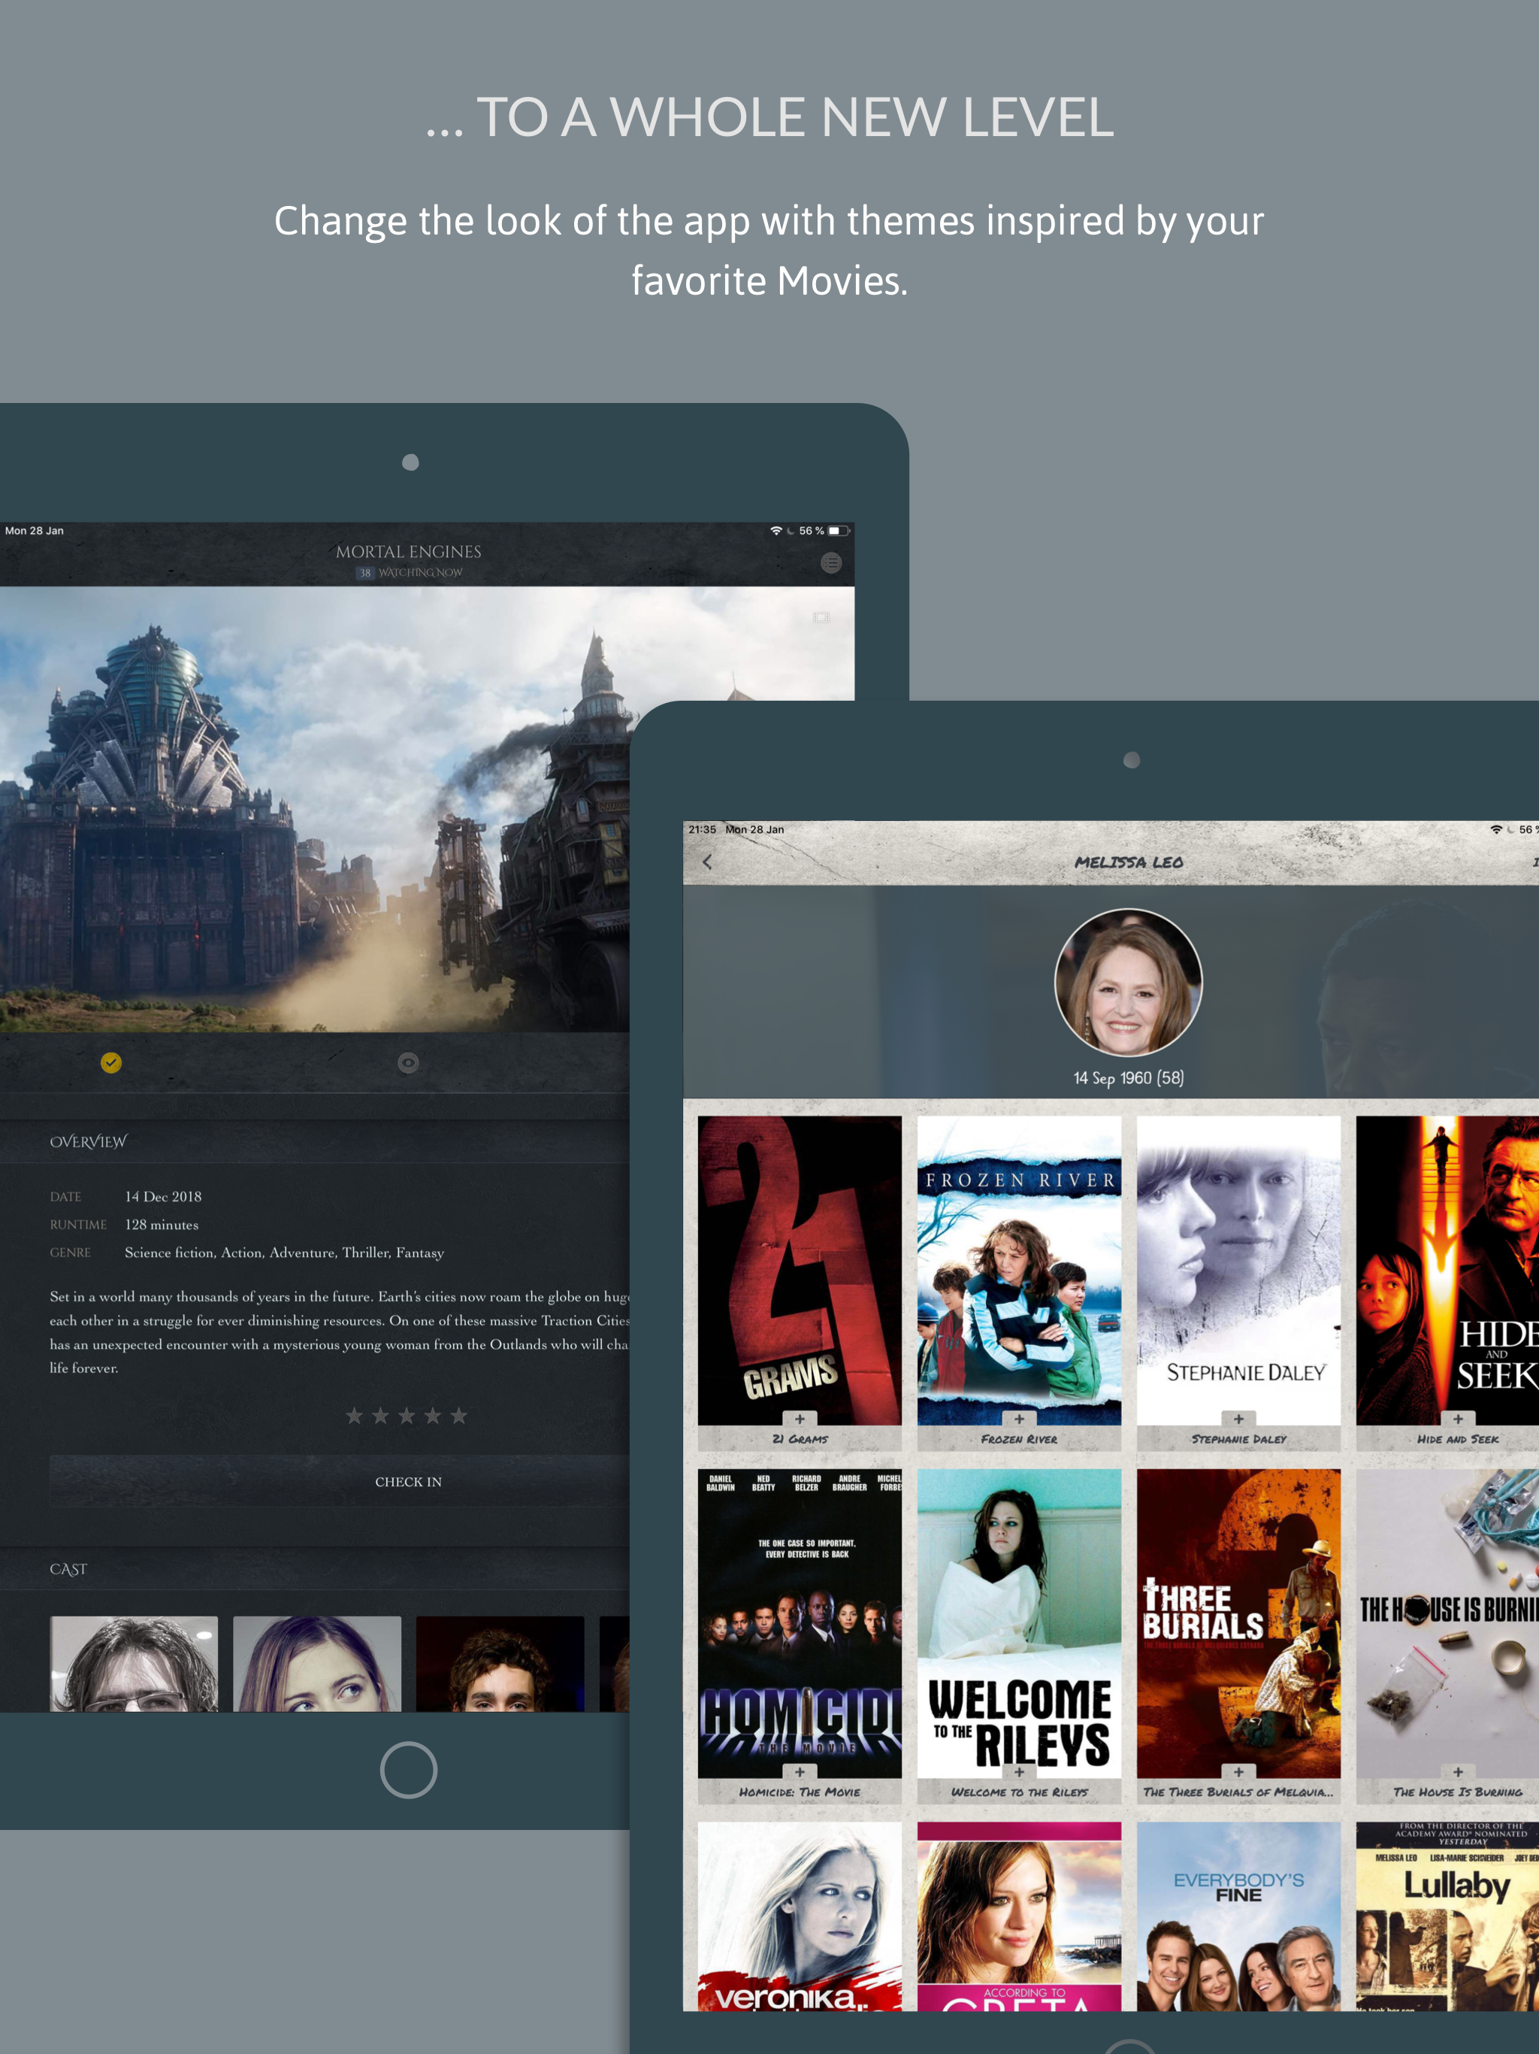The width and height of the screenshot is (1539, 2054).
Task: Open the Welcome to the Rileys poster
Action: [1019, 1623]
